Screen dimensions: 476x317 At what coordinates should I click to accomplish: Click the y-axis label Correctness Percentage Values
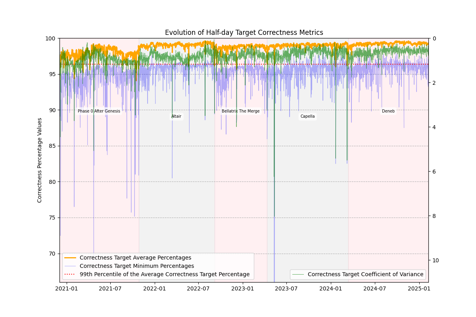[x=40, y=160]
